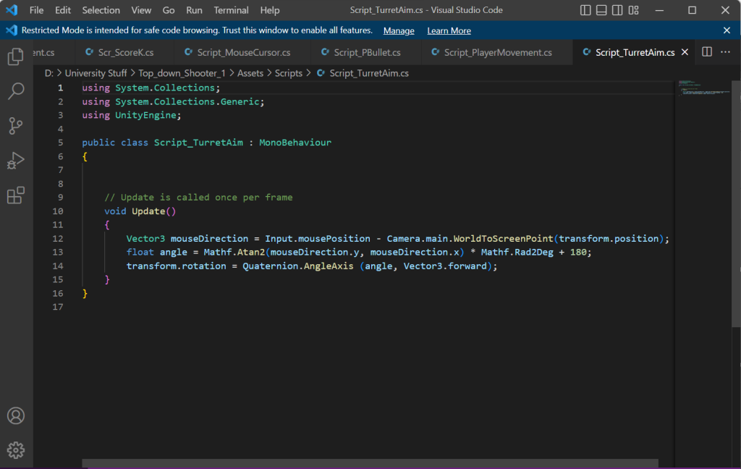741x469 pixels.
Task: Open the Extensions view
Action: click(16, 195)
